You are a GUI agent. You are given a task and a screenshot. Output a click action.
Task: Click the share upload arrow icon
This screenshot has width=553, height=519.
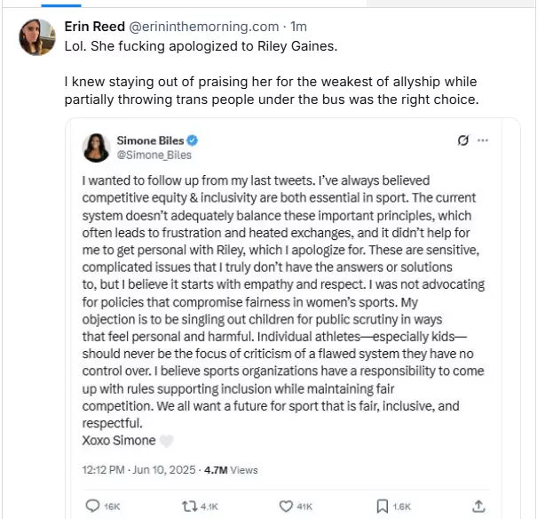point(479,506)
